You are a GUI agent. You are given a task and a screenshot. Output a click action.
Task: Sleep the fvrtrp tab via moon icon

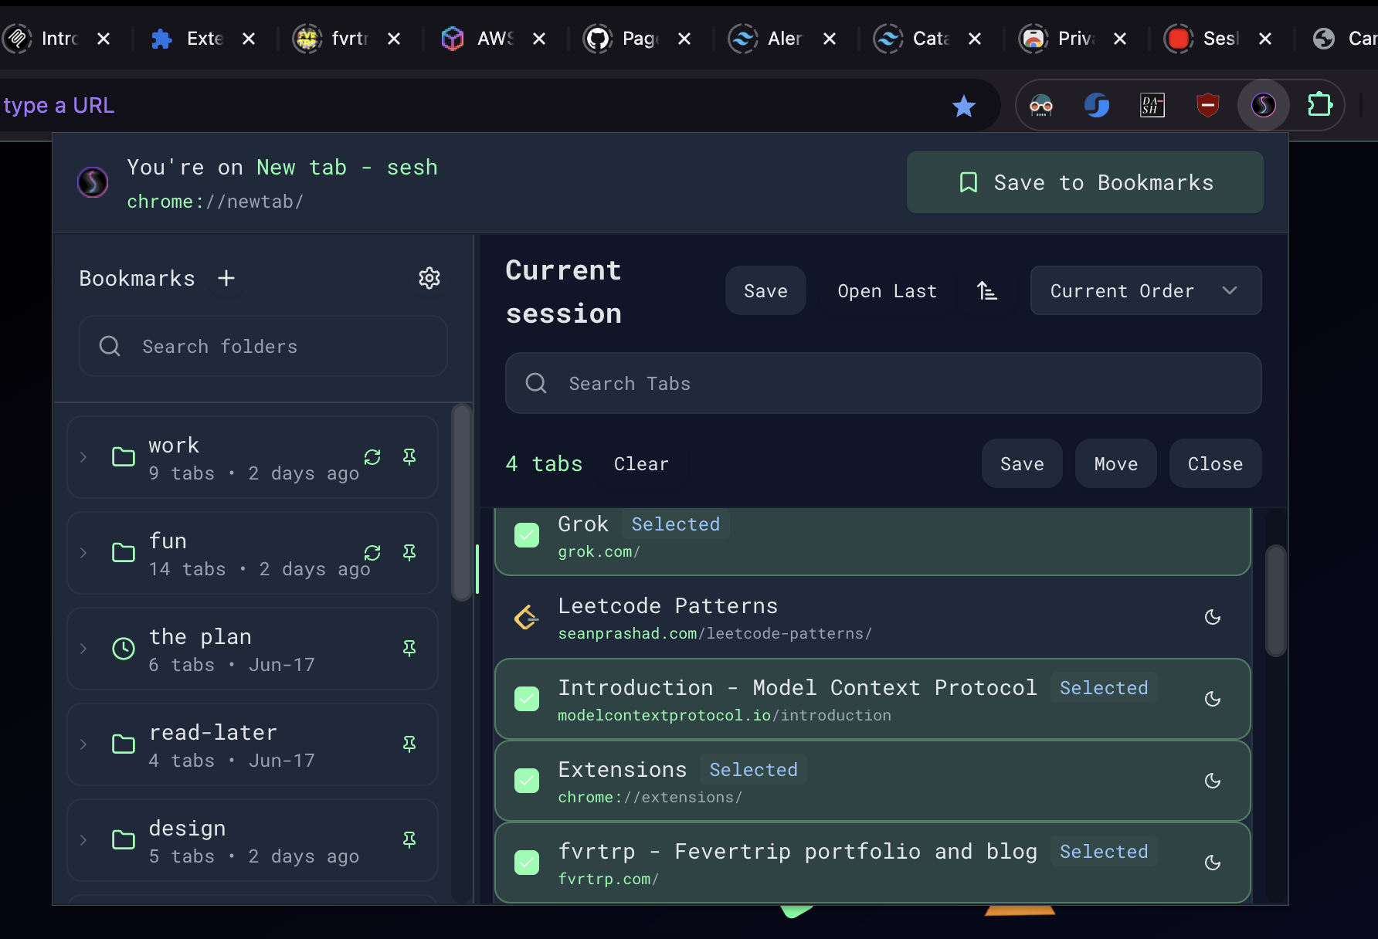[x=1213, y=863]
